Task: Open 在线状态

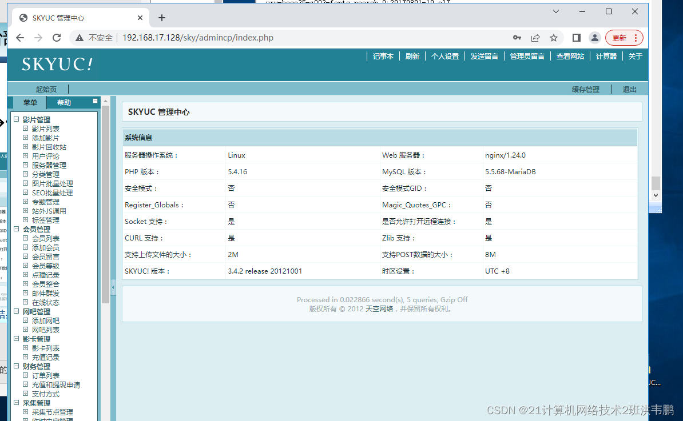Action: tap(46, 302)
